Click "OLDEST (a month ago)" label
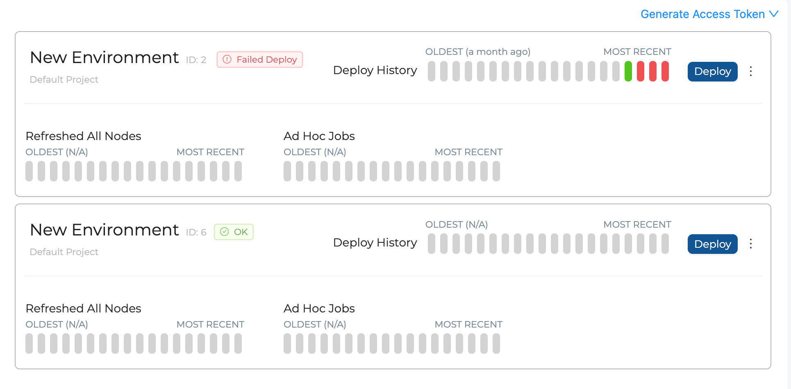The image size is (791, 389). pyautogui.click(x=477, y=52)
